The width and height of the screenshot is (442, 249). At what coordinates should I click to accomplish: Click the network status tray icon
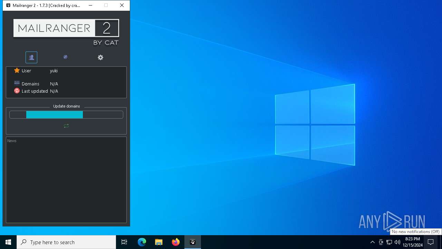point(389,242)
